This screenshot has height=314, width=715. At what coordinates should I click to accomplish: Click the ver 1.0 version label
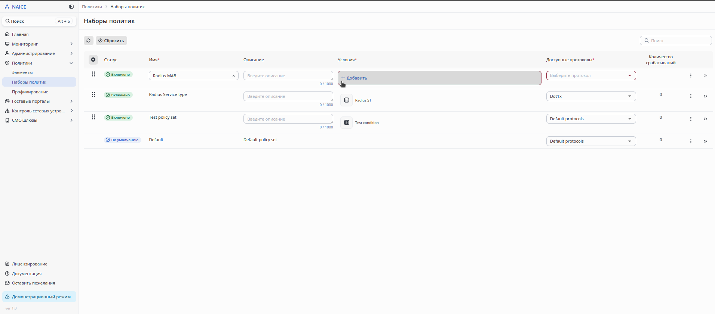pyautogui.click(x=11, y=308)
